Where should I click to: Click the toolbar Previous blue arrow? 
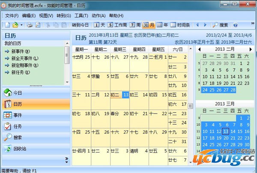197,25
